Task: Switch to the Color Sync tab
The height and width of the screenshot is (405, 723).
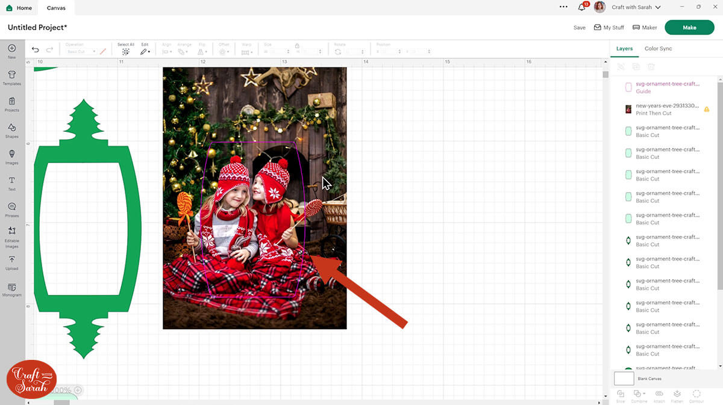Action: pyautogui.click(x=658, y=48)
